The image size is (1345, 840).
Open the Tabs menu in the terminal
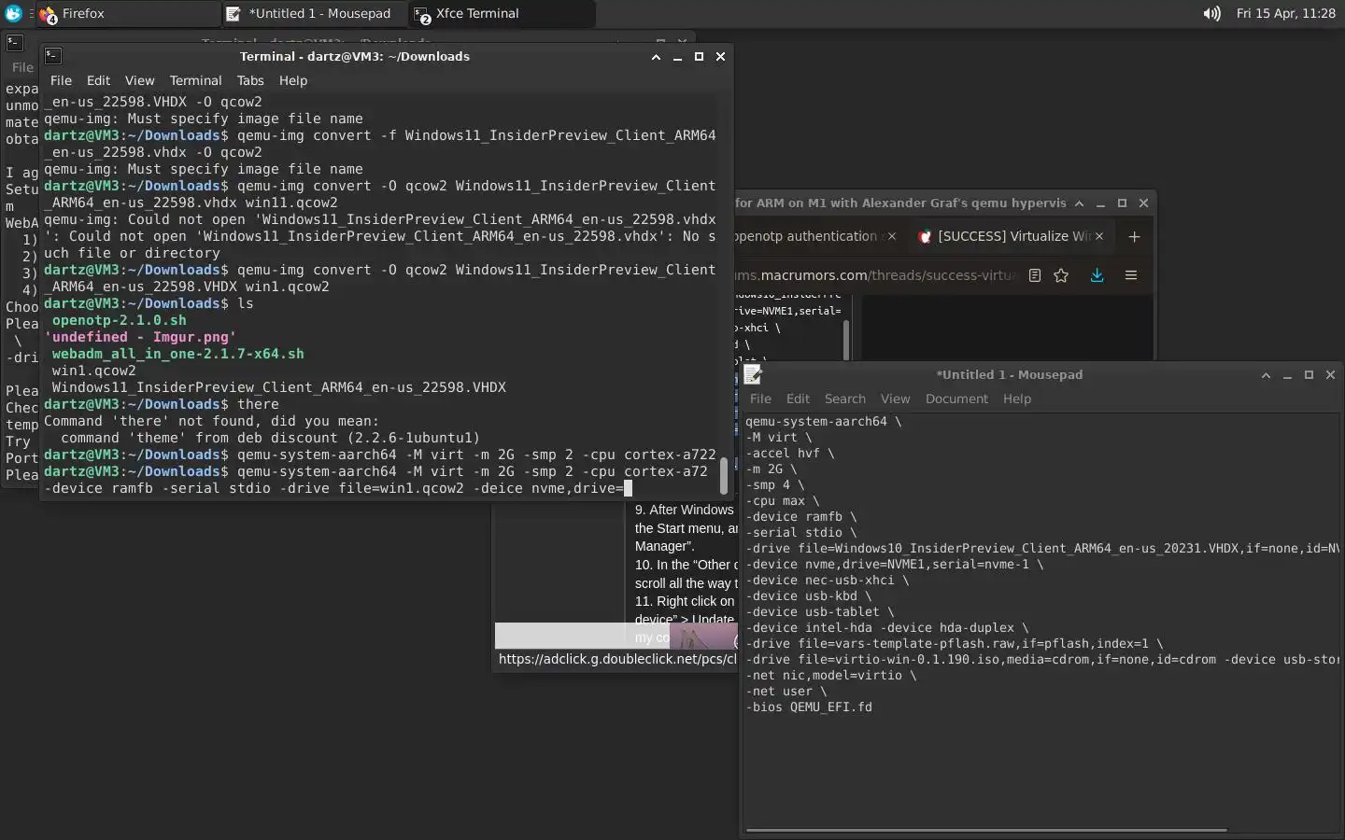point(250,80)
